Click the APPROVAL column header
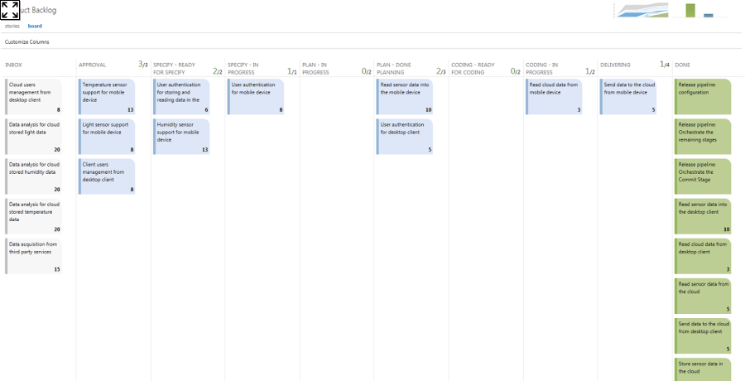Viewport: 745px width, 381px height. [92, 65]
